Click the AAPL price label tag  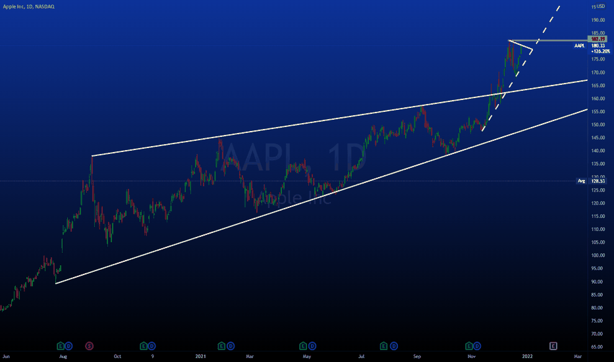coord(580,46)
